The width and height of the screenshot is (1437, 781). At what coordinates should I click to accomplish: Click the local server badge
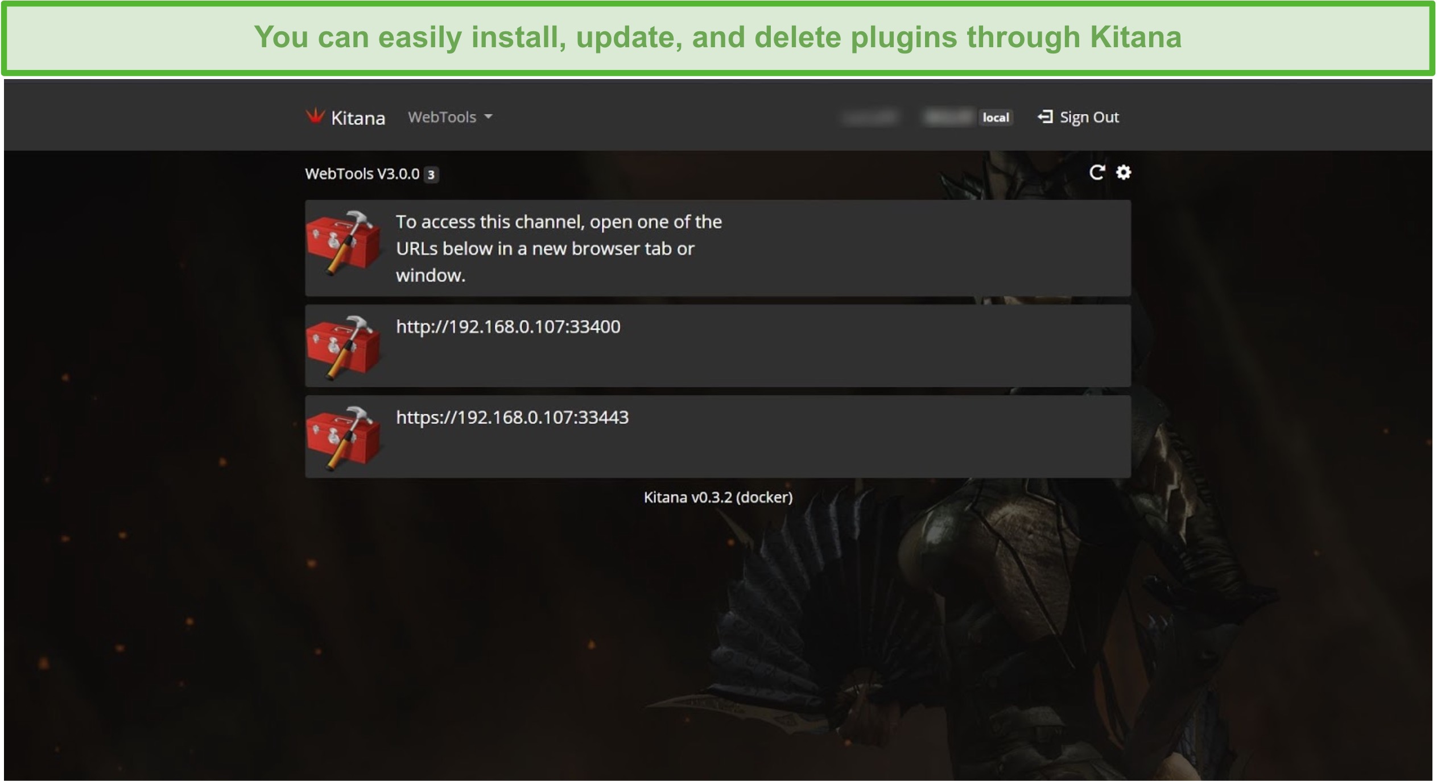(996, 118)
